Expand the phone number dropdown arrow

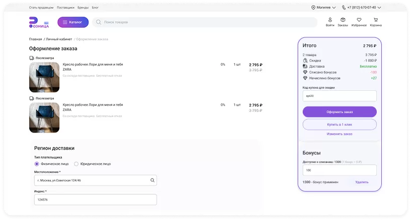[378, 8]
